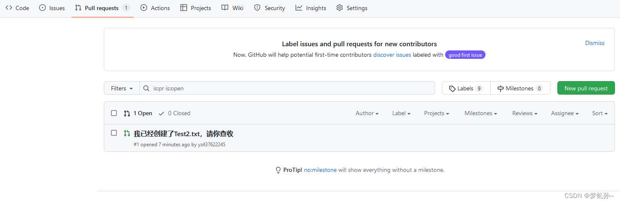Show 0 Closed pull requests
Screen dimensions: 620x203
(x=174, y=113)
